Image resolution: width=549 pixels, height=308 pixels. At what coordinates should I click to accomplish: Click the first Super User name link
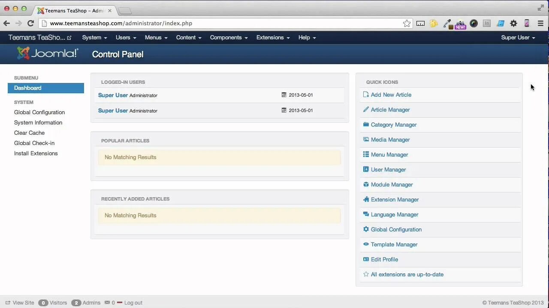(x=113, y=95)
